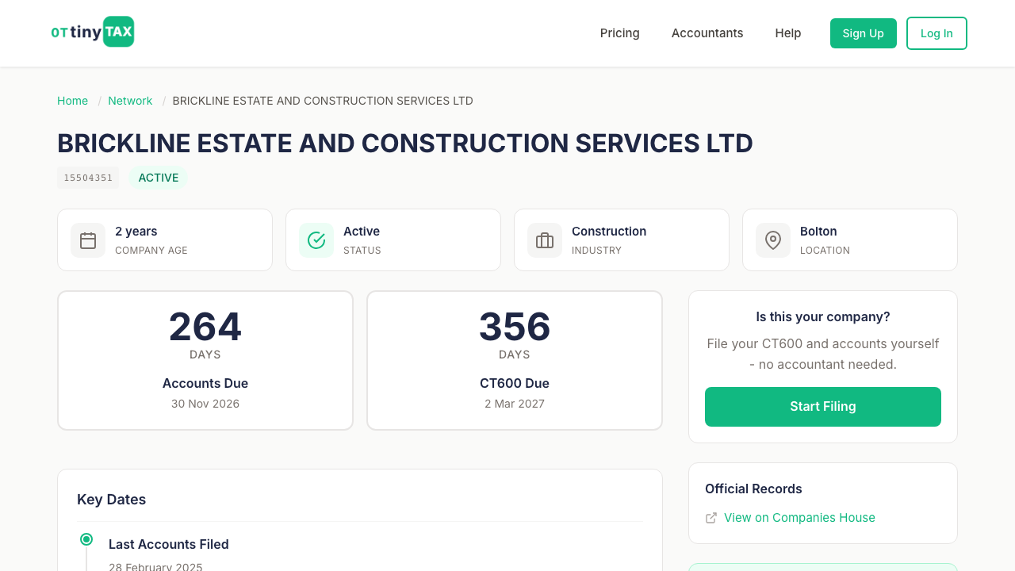Select the location pin icon for Bolton

tap(772, 240)
